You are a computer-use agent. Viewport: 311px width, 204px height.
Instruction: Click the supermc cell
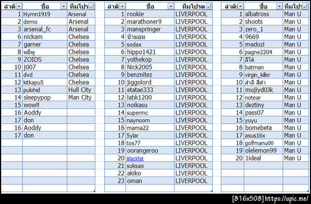150,113
